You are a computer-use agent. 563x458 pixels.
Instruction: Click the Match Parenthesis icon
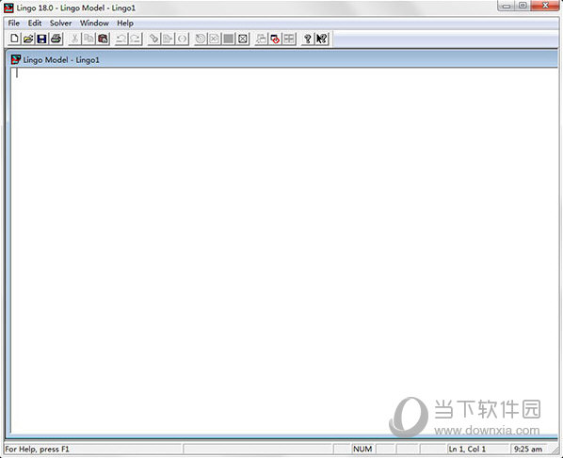tap(182, 39)
